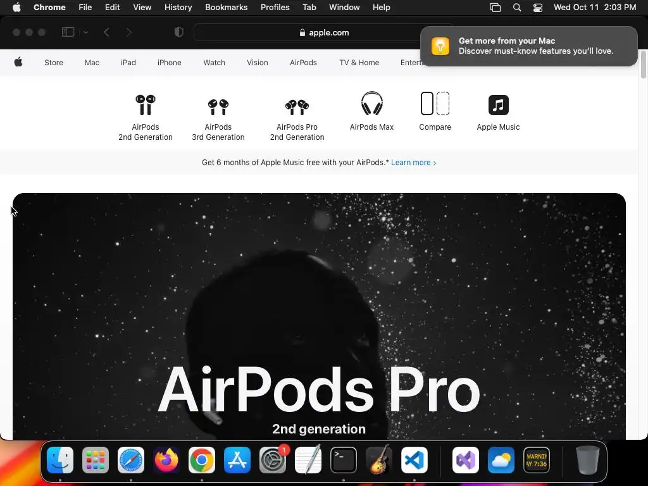Click the apple.com address bar
The width and height of the screenshot is (648, 486).
(324, 32)
